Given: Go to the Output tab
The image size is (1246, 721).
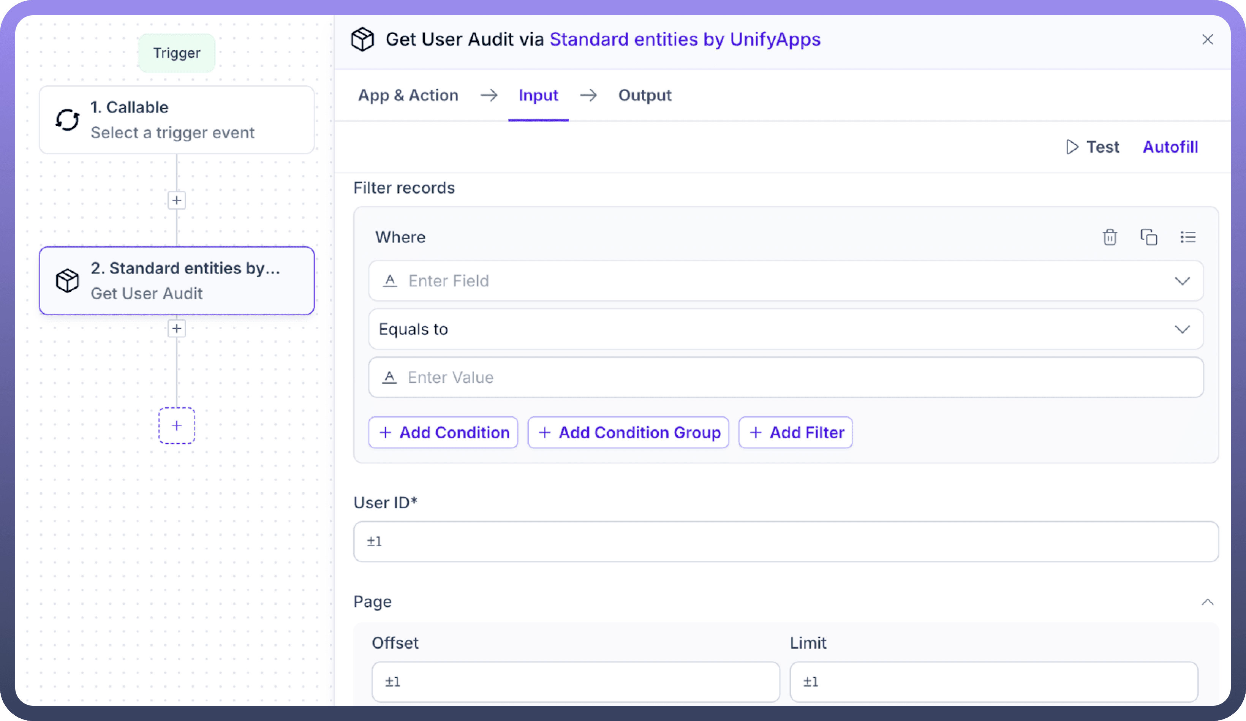Looking at the screenshot, I should pos(645,95).
